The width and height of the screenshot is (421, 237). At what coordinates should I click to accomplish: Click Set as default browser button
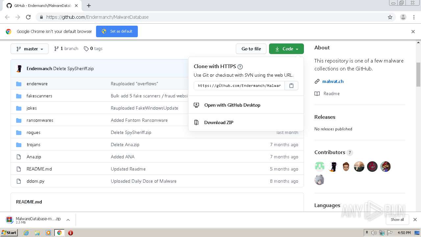(x=117, y=31)
